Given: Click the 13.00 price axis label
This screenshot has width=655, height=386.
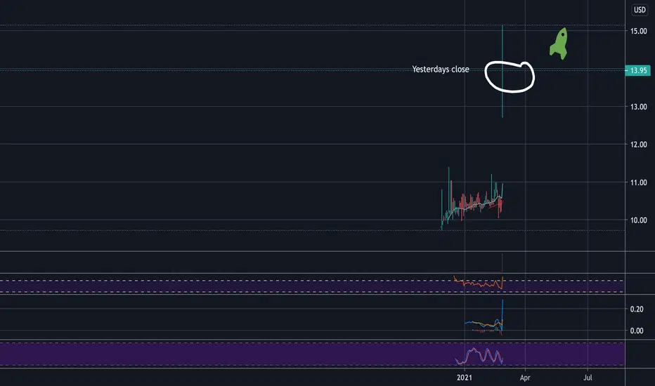Looking at the screenshot, I should pos(638,107).
